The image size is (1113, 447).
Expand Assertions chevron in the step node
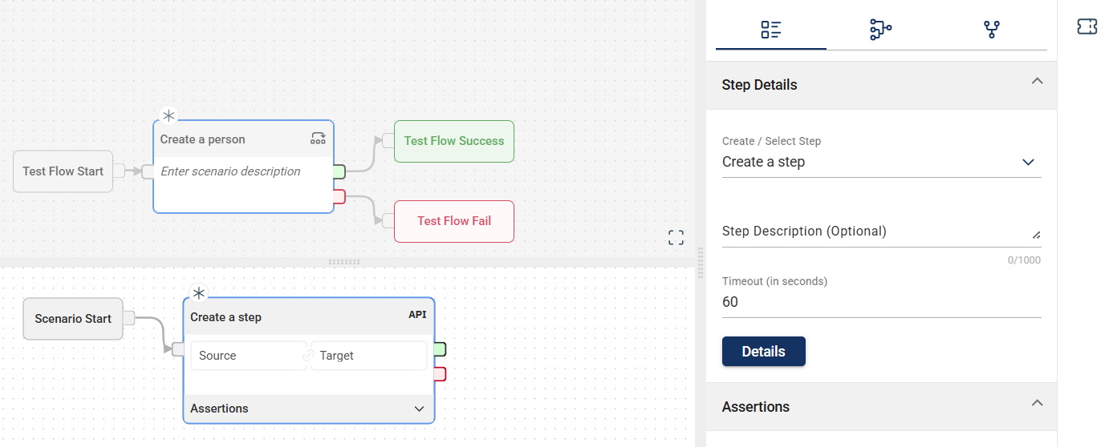(419, 409)
